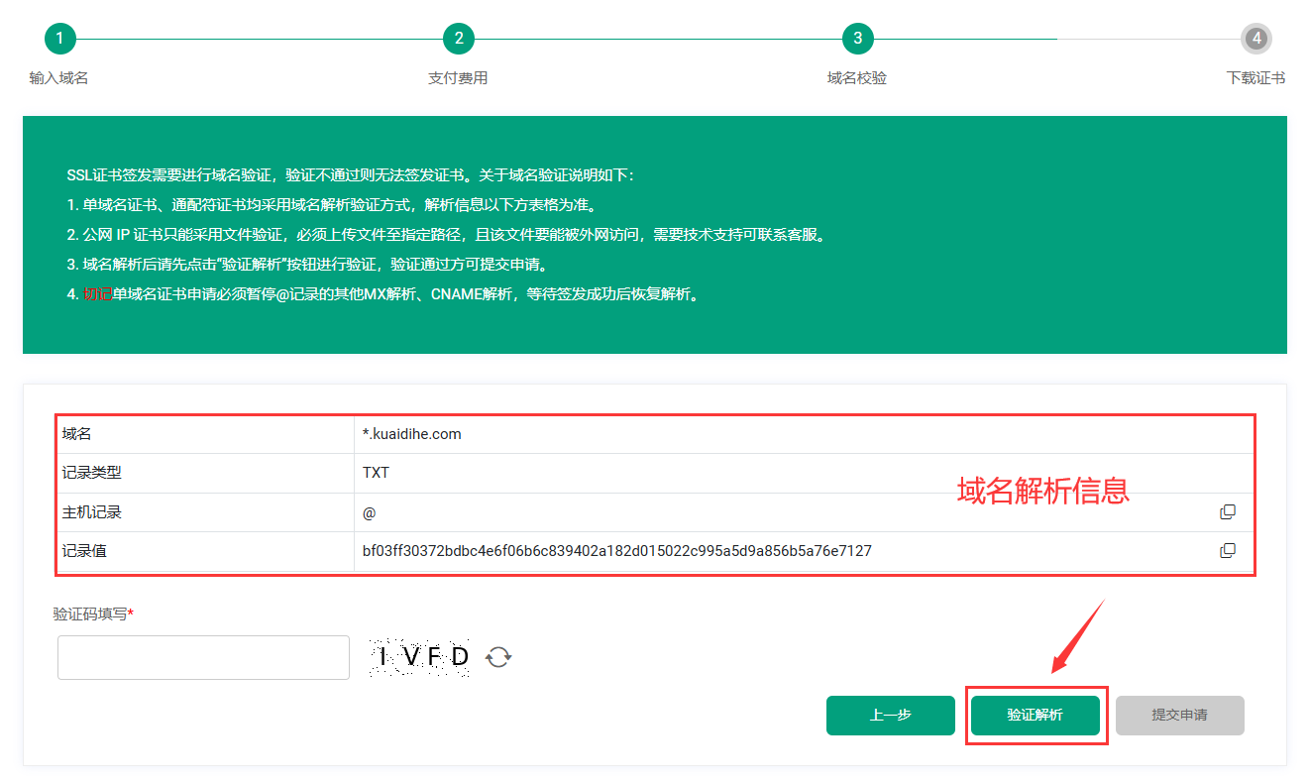Refresh the captcha image

(x=498, y=656)
